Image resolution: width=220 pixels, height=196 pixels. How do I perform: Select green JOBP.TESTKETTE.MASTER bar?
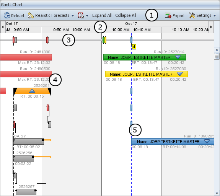pos(145,57)
